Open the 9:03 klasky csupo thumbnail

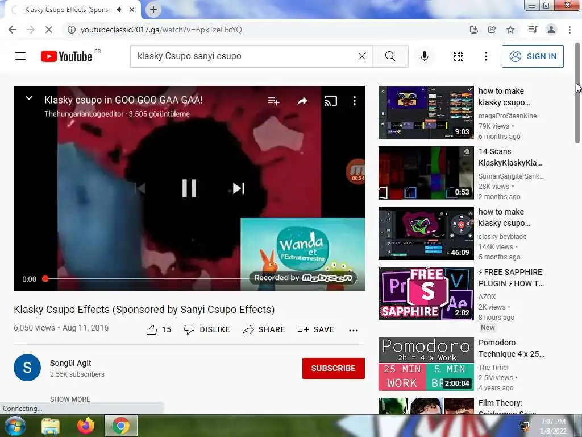(426, 113)
